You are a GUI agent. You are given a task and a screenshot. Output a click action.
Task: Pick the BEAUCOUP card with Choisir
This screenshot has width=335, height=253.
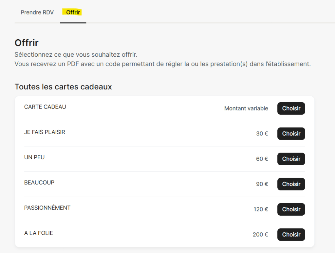tap(291, 184)
